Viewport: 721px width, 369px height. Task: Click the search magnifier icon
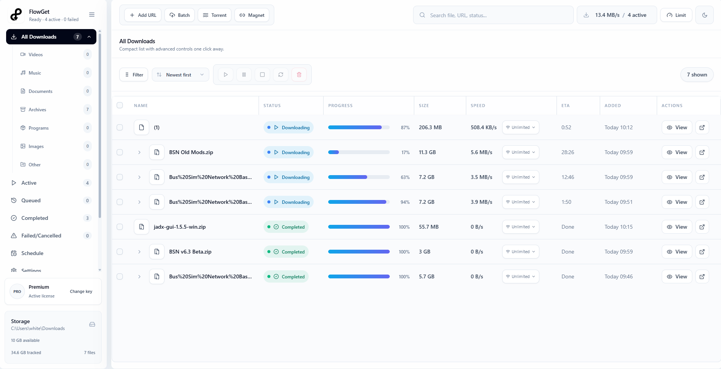click(422, 15)
